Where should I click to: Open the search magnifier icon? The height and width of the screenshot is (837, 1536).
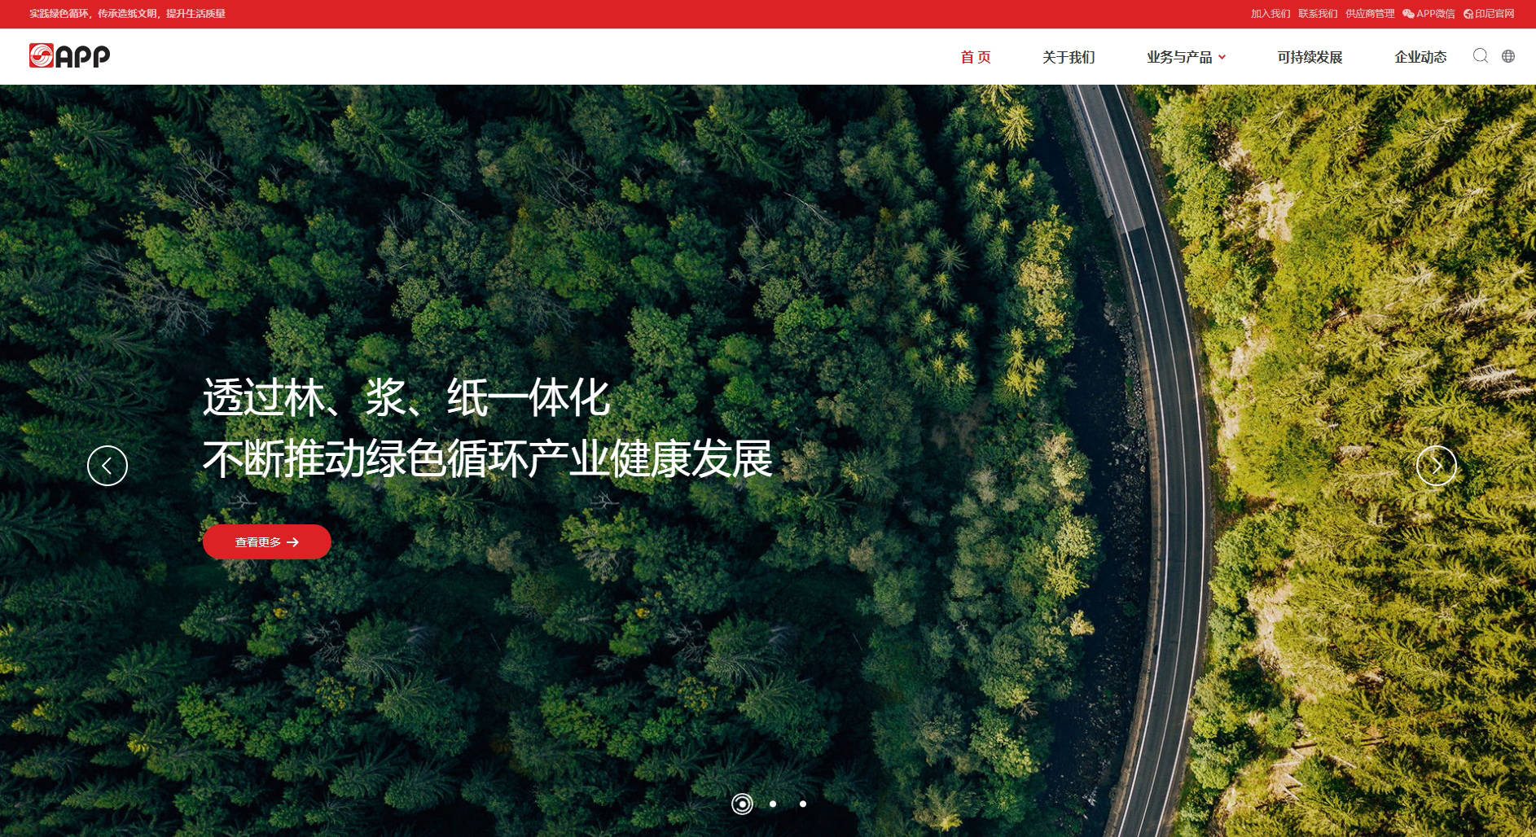tap(1481, 55)
